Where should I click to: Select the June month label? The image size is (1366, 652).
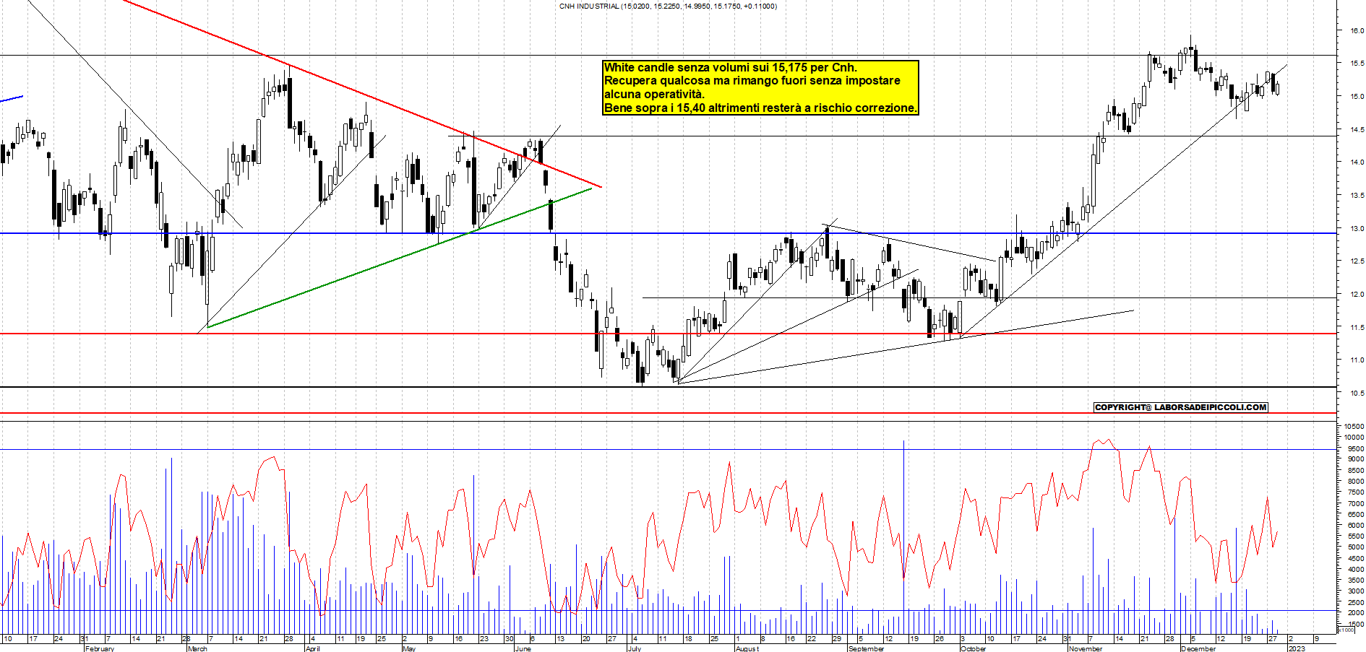click(523, 648)
